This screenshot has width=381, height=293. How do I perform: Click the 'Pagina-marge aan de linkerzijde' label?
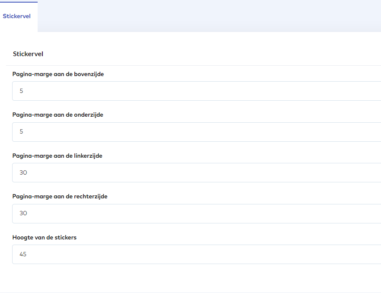point(58,156)
